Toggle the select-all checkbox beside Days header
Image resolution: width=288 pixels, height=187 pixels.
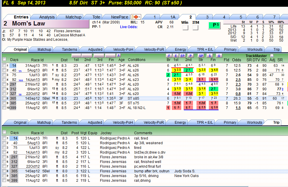tap(4, 59)
